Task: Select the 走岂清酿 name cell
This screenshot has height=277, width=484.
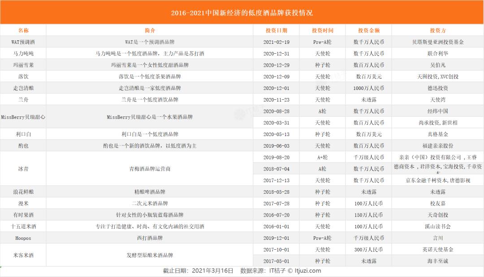Action: pyautogui.click(x=23, y=88)
